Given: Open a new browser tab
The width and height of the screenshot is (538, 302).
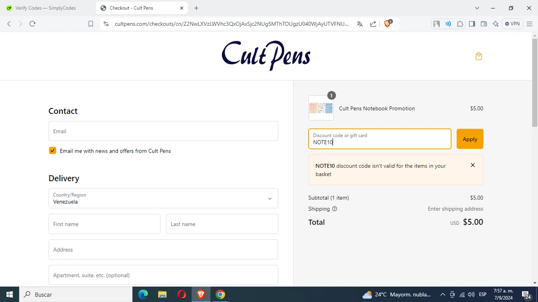Looking at the screenshot, I should [196, 8].
